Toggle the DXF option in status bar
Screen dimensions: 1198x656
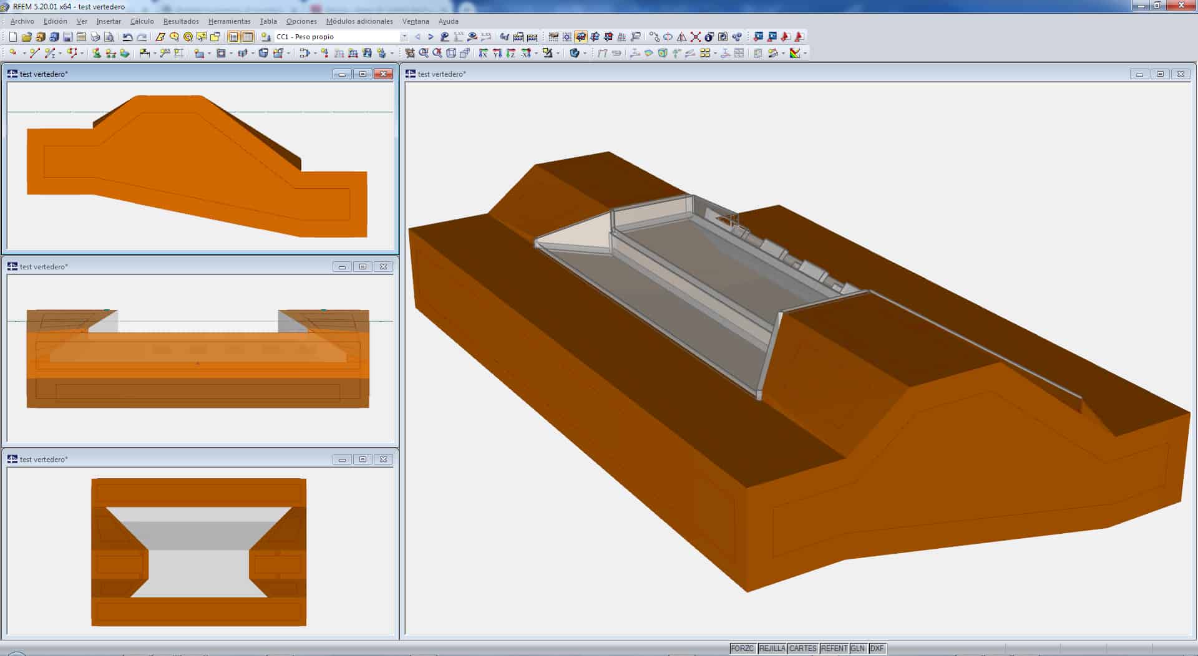tap(877, 649)
